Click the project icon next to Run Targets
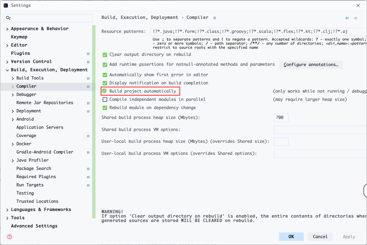The height and width of the screenshot is (245, 367). tap(88, 185)
